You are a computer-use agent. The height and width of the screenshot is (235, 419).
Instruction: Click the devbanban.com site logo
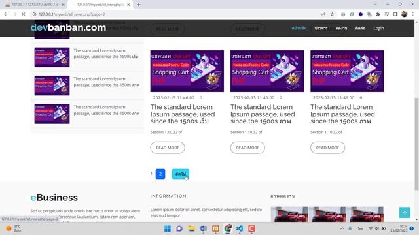(x=68, y=27)
